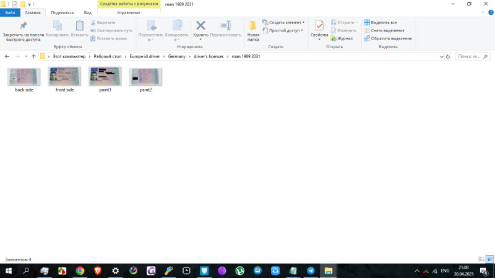495x278 pixels.
Task: Launch Google Chrome from the taskbar
Action: coord(80,271)
